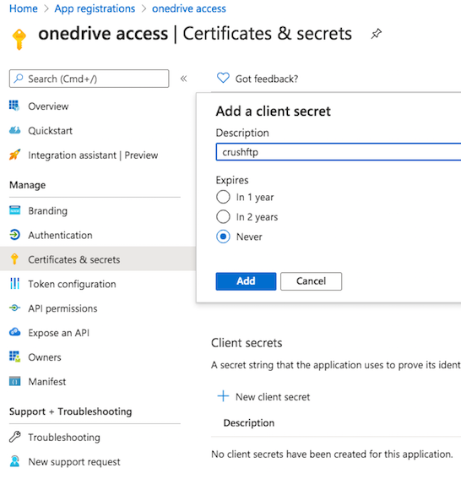
Task: Click the Certificates & secrets key icon
Action: point(14,259)
